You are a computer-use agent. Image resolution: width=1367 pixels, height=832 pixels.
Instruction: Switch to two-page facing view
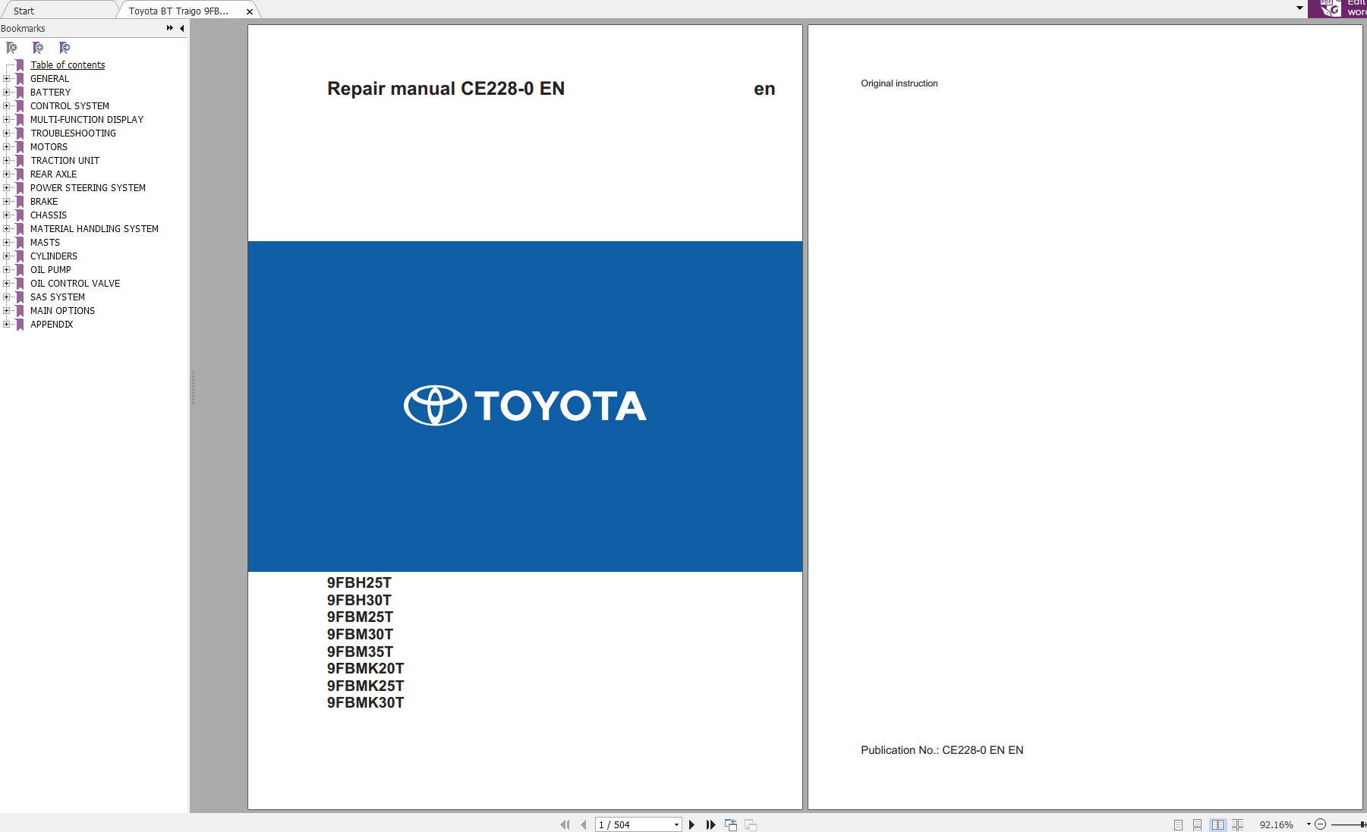click(1217, 824)
